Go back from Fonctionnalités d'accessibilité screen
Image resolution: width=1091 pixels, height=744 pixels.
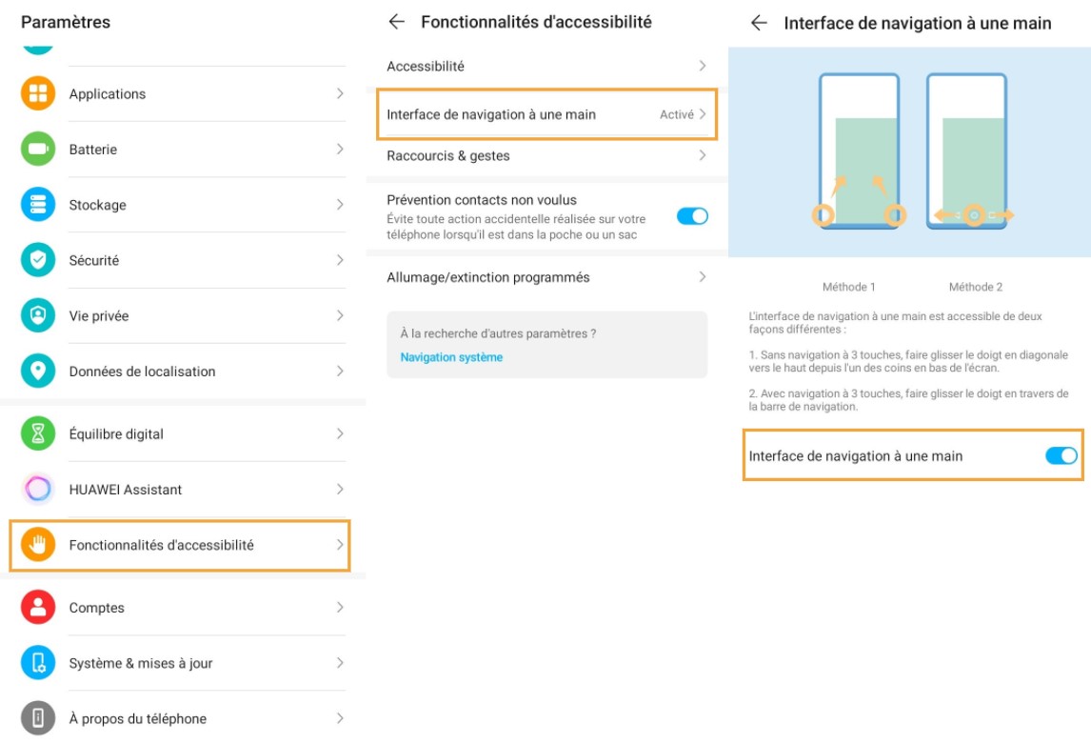point(399,21)
